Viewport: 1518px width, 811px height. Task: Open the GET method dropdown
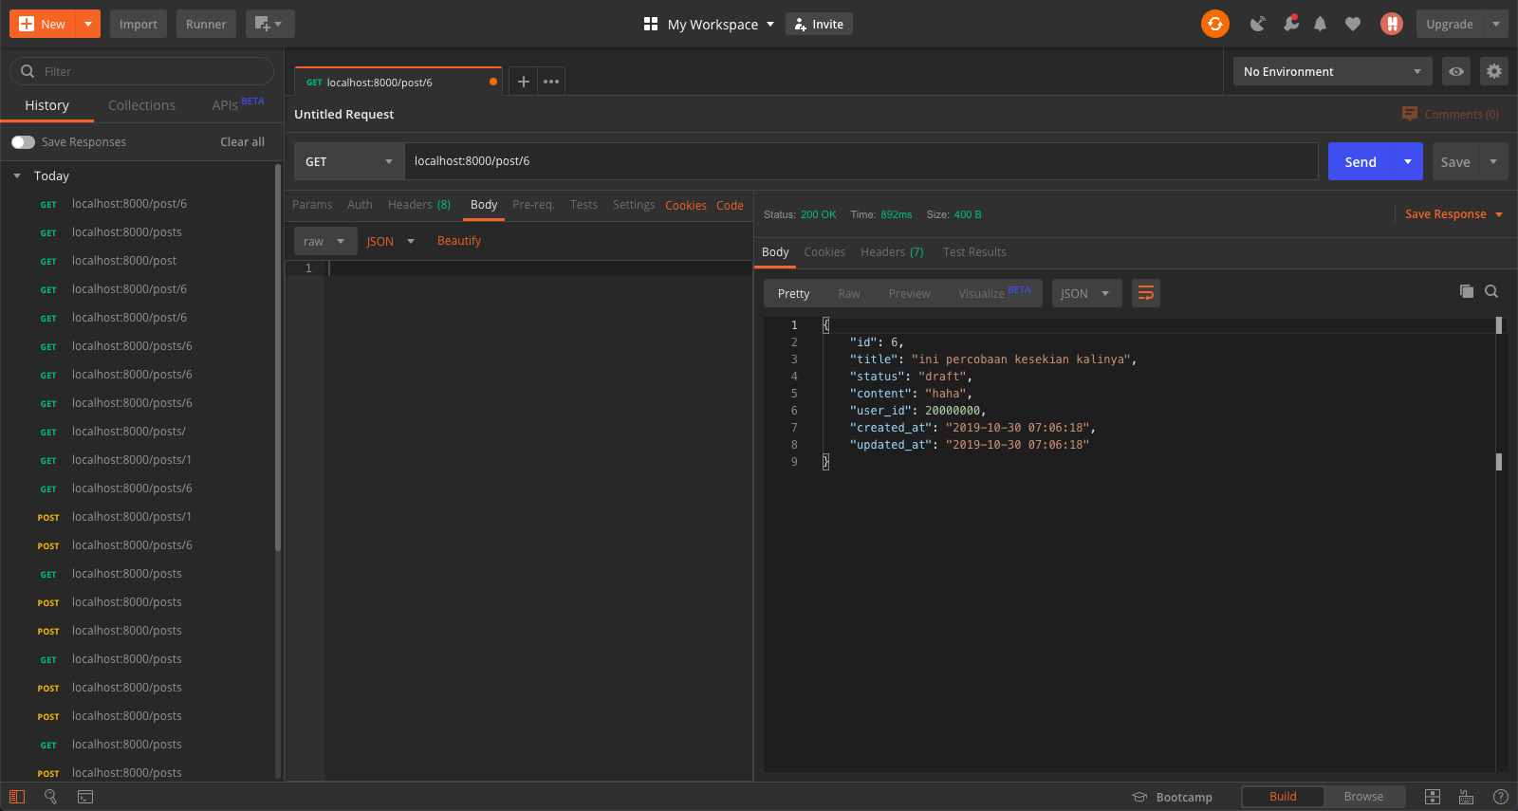pos(348,162)
